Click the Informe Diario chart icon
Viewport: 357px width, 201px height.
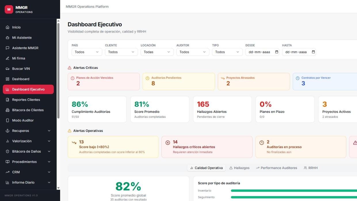(x=7, y=183)
